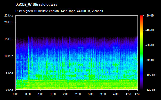Click the -100 dB label on color legend

150,75
